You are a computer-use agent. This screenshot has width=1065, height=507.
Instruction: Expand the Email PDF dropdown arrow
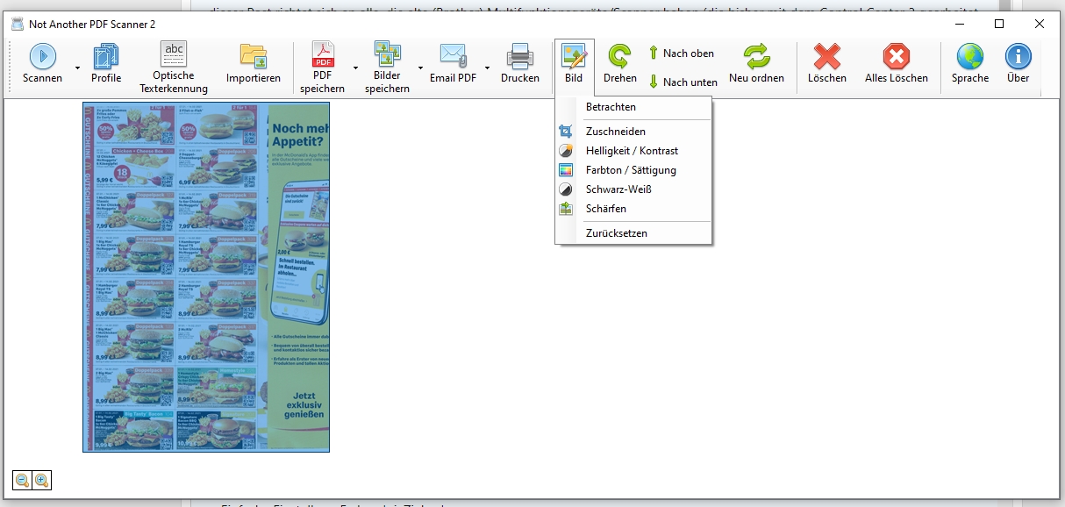[487, 67]
